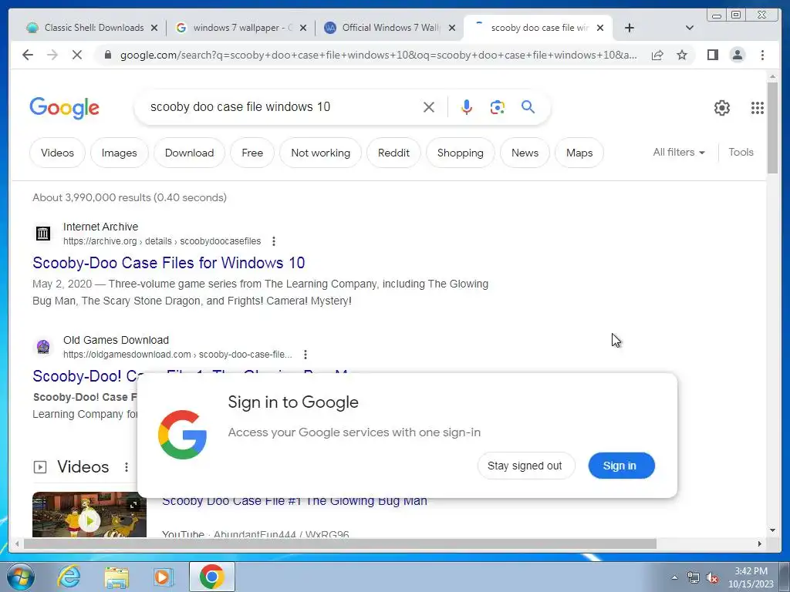Filter results by Shopping
Viewport: 790px width, 592px height.
pyautogui.click(x=461, y=153)
